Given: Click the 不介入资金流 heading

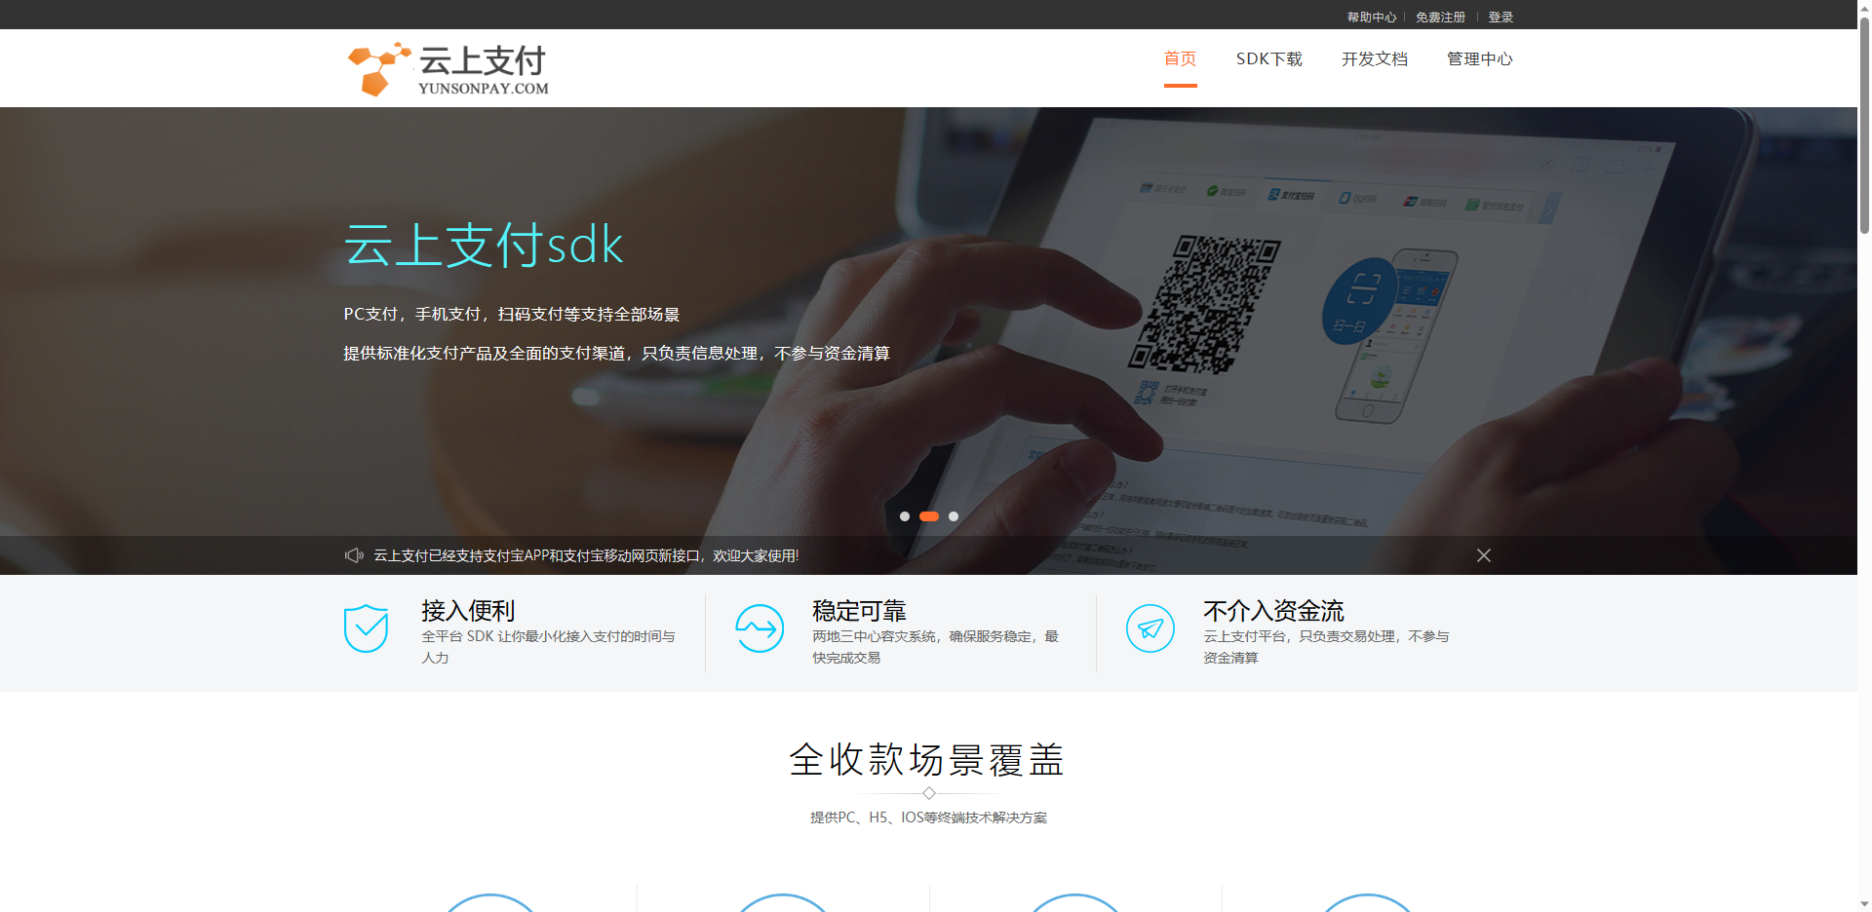Looking at the screenshot, I should [1273, 611].
